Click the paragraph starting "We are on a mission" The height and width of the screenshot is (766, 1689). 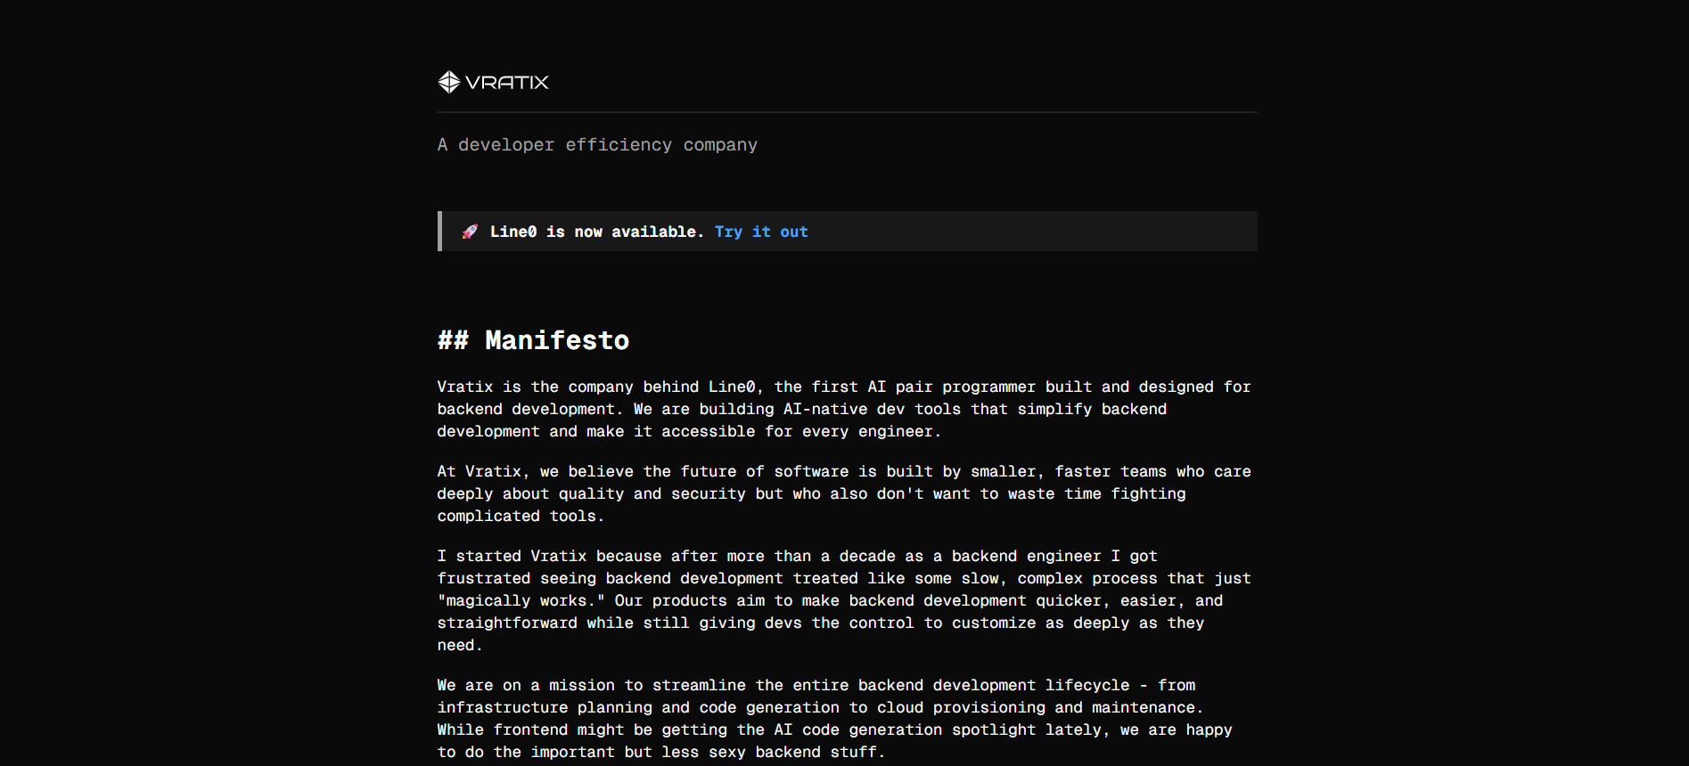(835, 719)
